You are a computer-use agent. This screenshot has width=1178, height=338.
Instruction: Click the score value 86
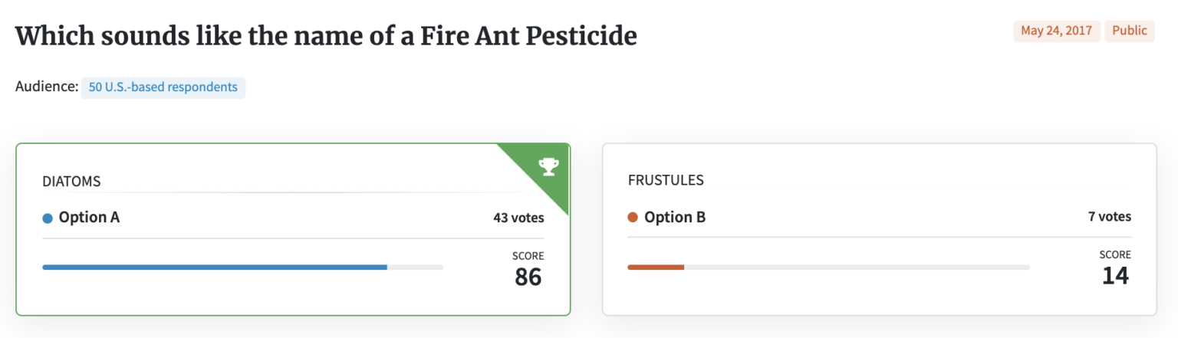pos(528,277)
